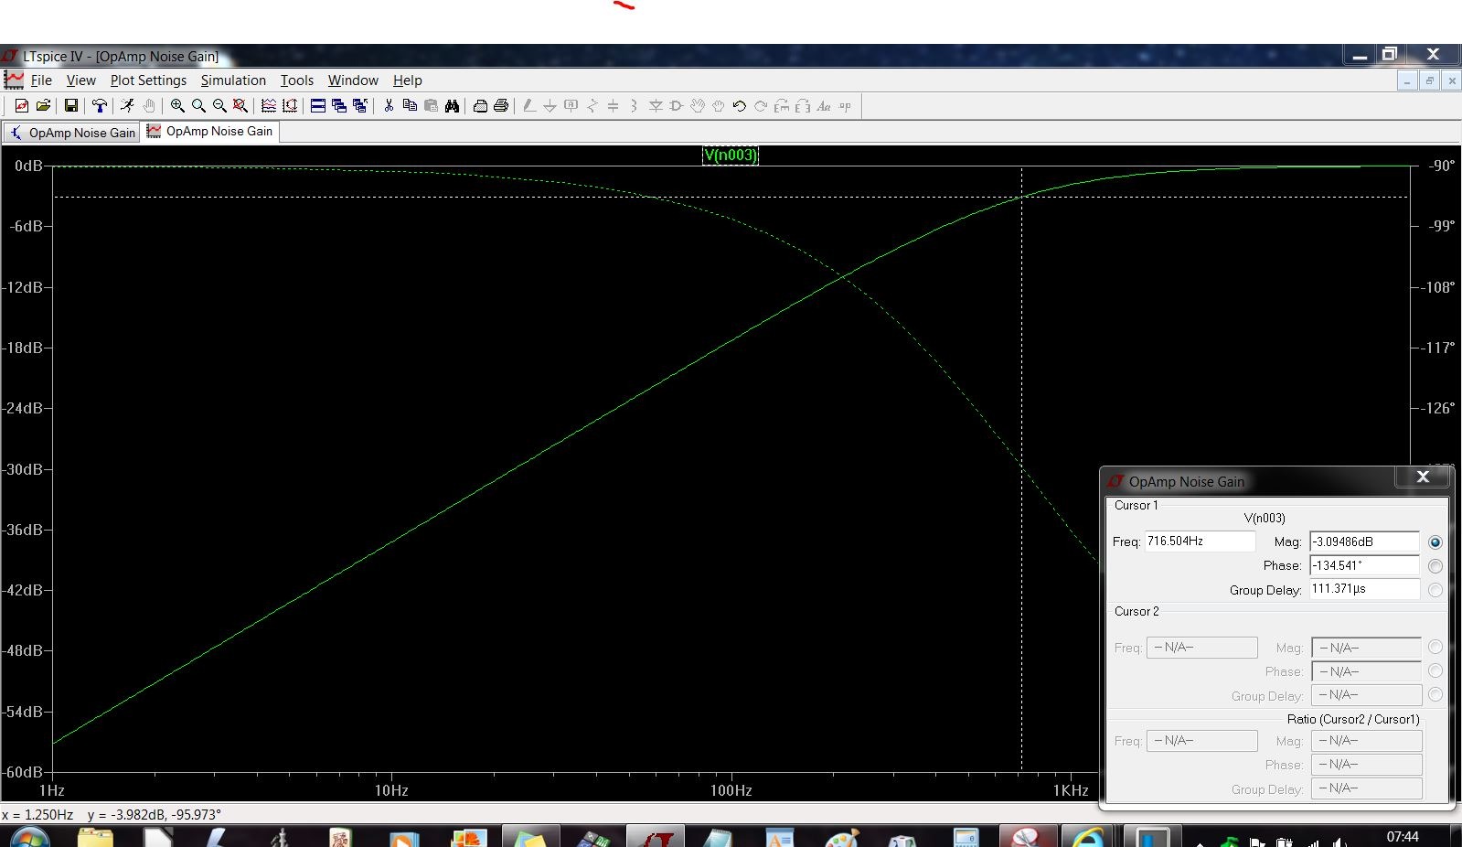1462x847 pixels.
Task: Click Cursor 1 Phase field -134.541°
Action: [x=1364, y=565]
